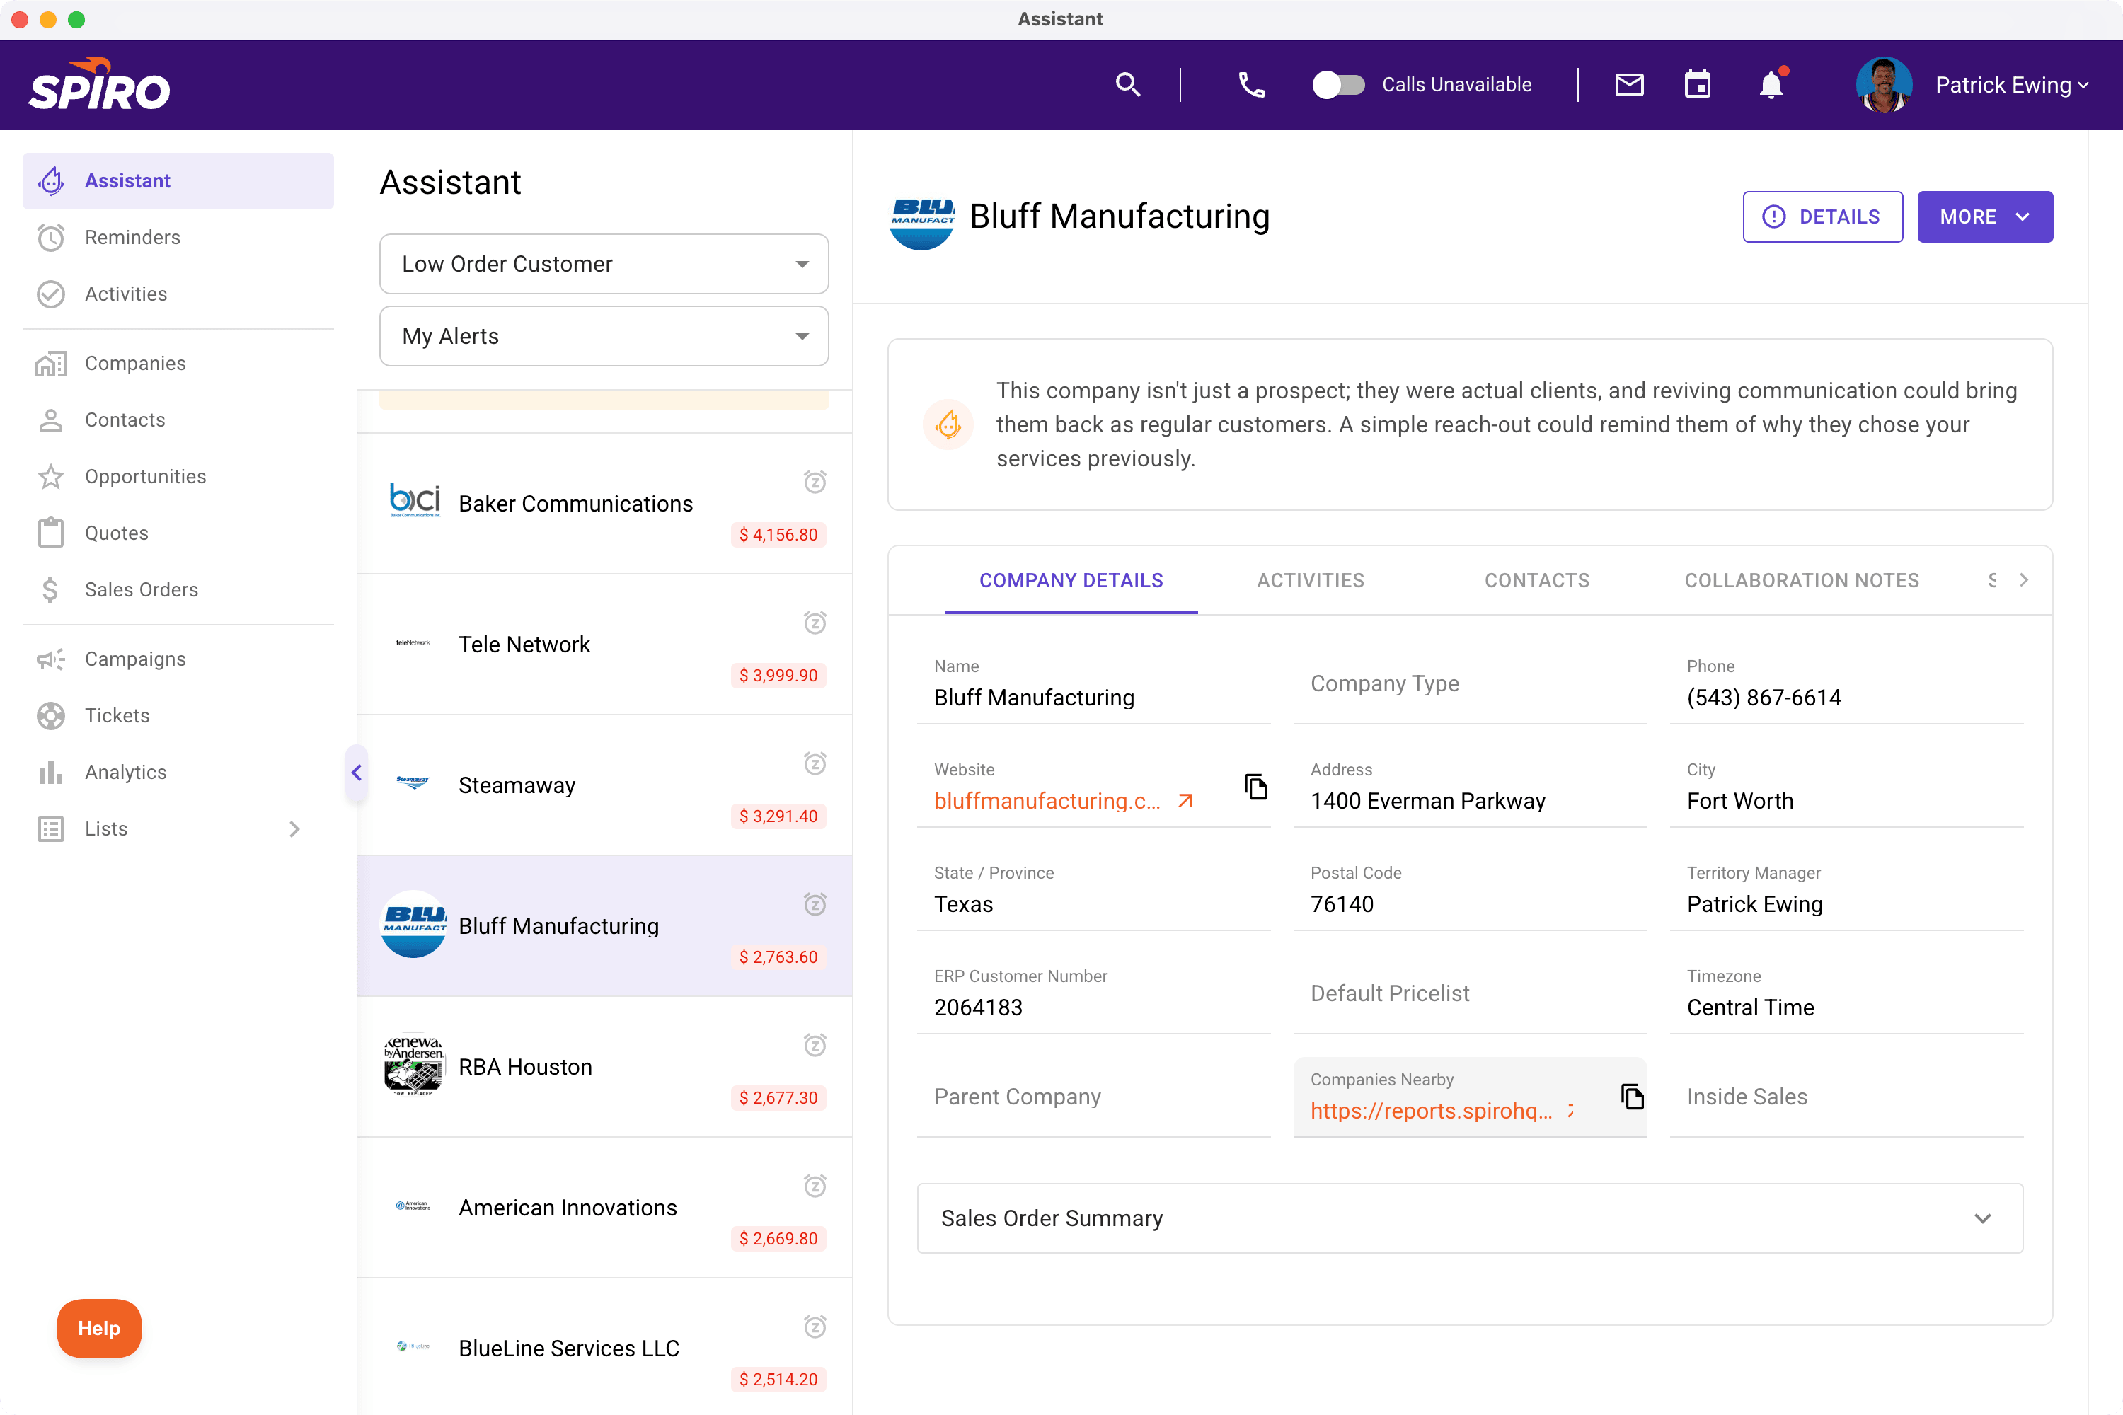Select Assistant in the sidebar
Screen dimensions: 2123x1415
(178, 180)
